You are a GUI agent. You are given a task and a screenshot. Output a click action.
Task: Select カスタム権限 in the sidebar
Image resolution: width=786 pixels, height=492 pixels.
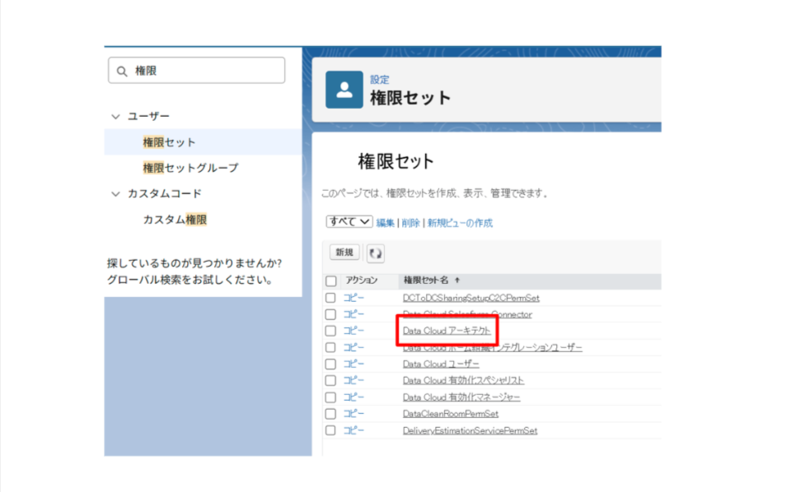click(x=175, y=219)
